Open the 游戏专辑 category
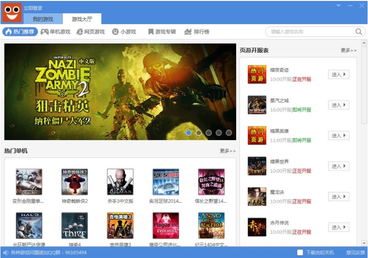The width and height of the screenshot is (368, 258). click(162, 32)
